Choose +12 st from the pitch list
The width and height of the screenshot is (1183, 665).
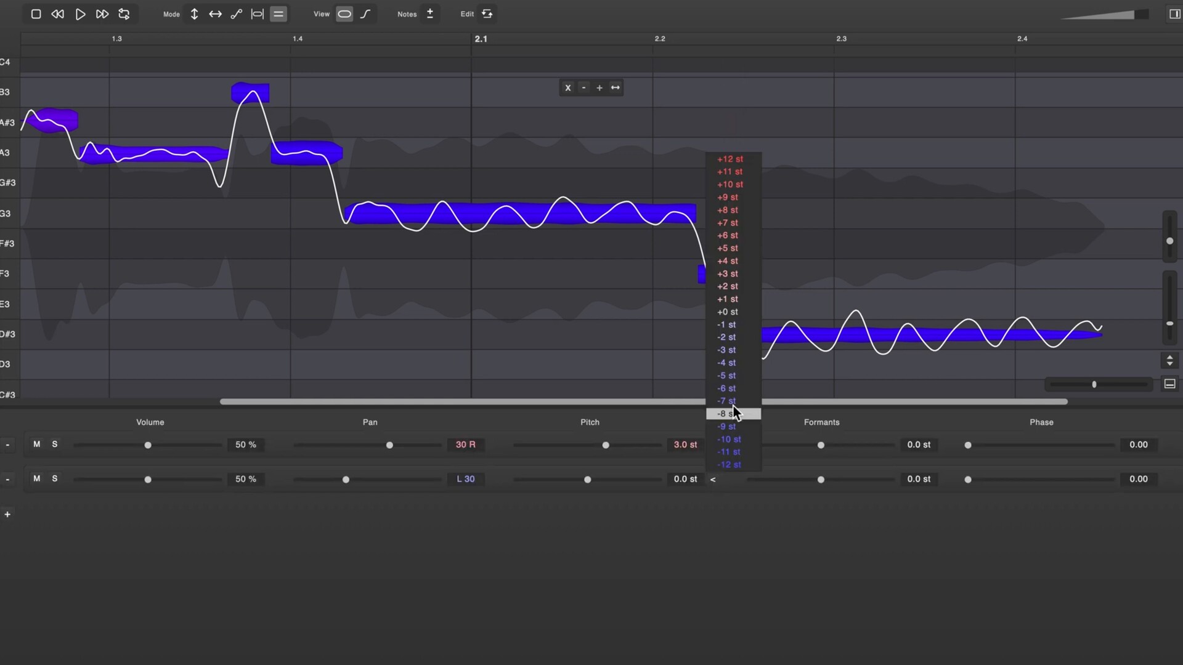(x=730, y=159)
